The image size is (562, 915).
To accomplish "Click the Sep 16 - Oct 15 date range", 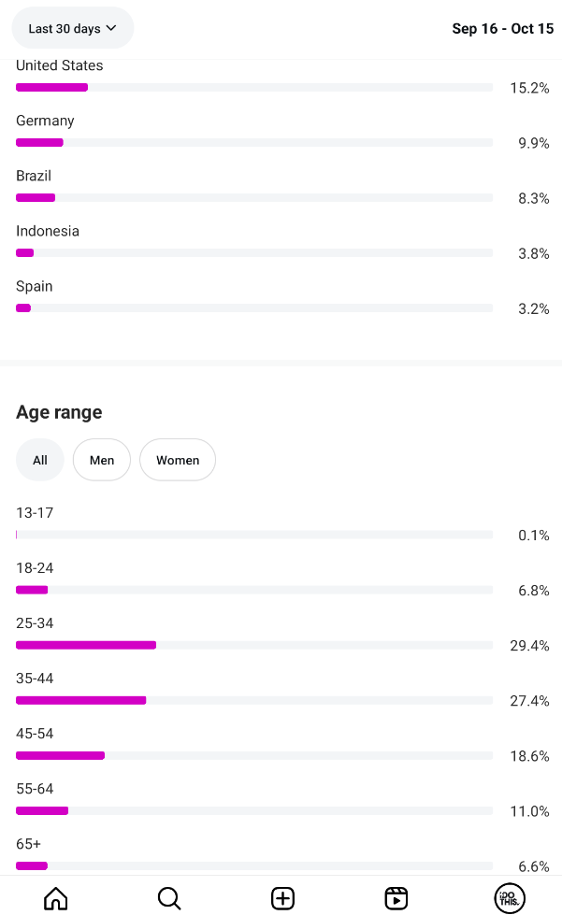I will tap(502, 29).
